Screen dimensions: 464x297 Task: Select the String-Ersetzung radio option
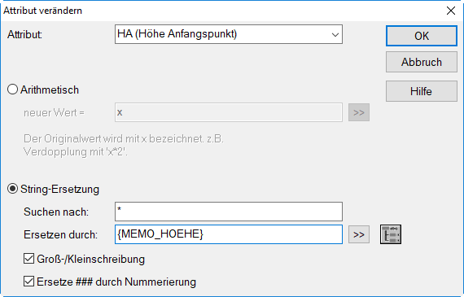(x=13, y=189)
